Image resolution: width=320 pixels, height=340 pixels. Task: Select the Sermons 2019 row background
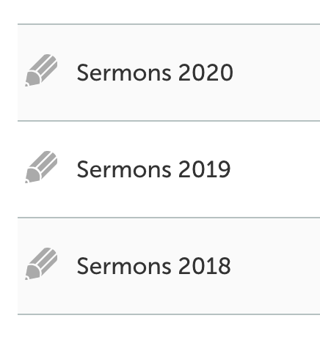tap(169, 169)
